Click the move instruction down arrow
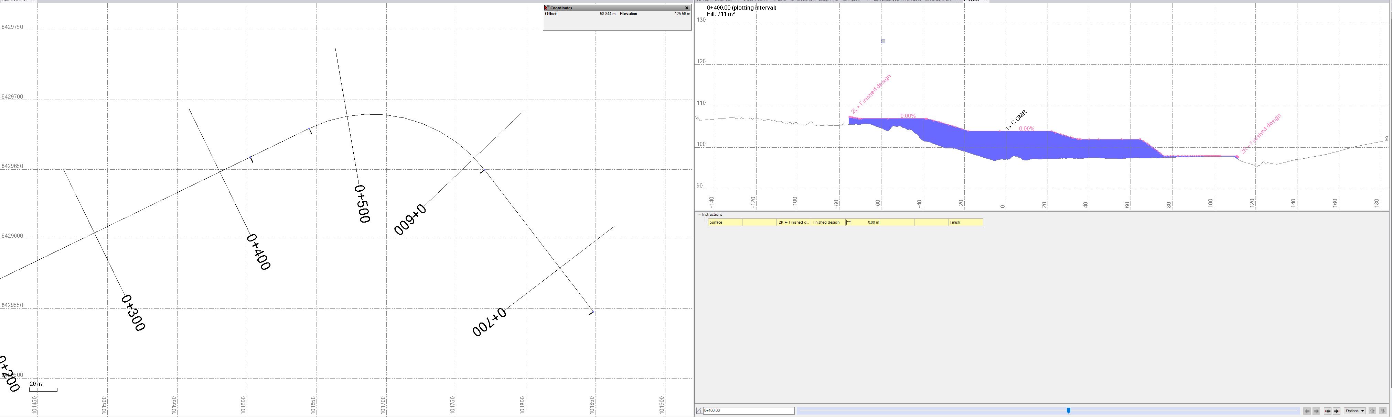The width and height of the screenshot is (1392, 417). [1382, 411]
